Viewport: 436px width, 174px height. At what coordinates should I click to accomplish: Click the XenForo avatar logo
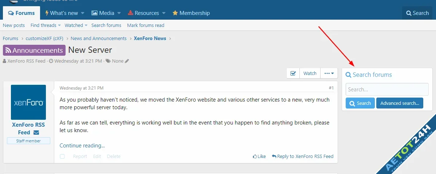click(x=28, y=102)
